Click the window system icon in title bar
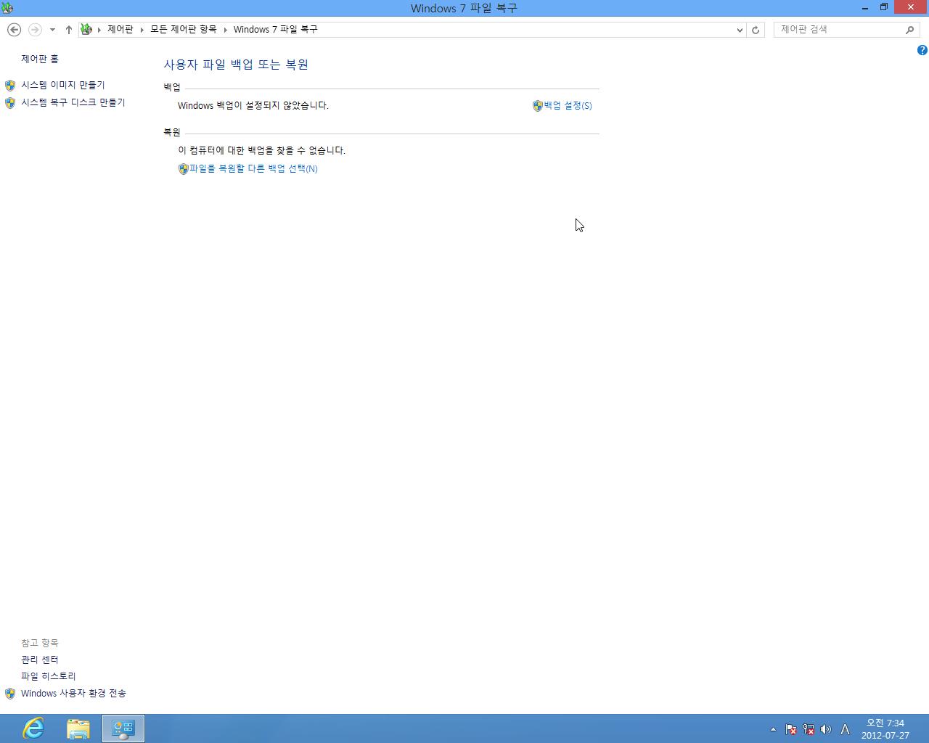 [7, 8]
